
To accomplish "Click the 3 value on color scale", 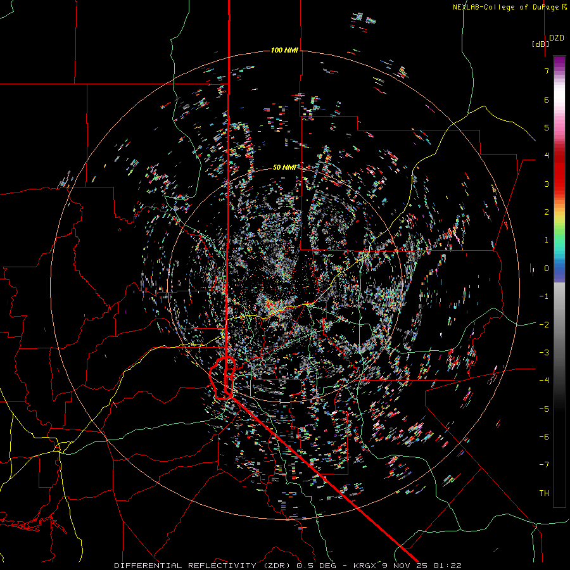I will [x=547, y=184].
